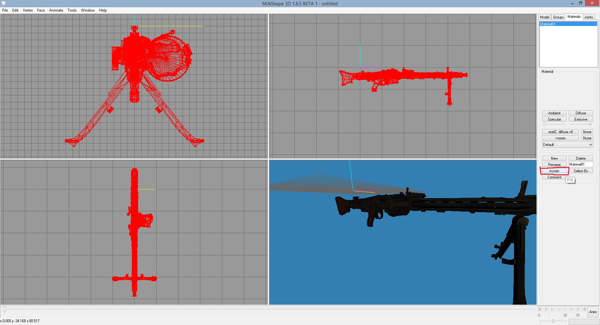Open the mg42_diffuse.vtf texture button
This screenshot has width=600, height=325.
pyautogui.click(x=561, y=132)
